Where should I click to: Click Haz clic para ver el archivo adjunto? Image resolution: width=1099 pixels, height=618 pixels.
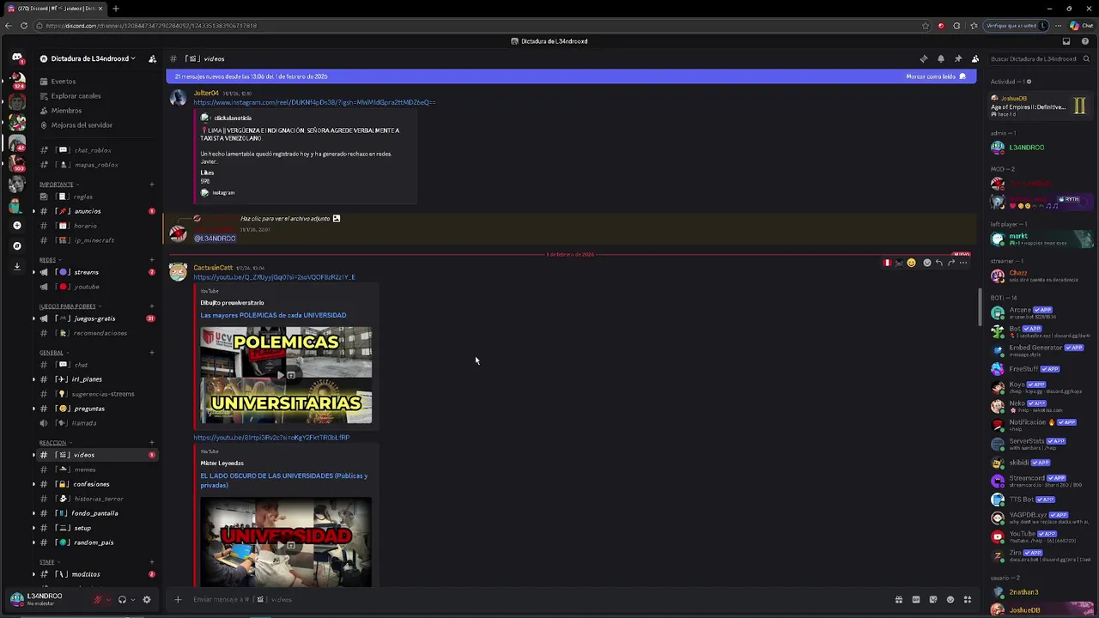click(x=285, y=219)
